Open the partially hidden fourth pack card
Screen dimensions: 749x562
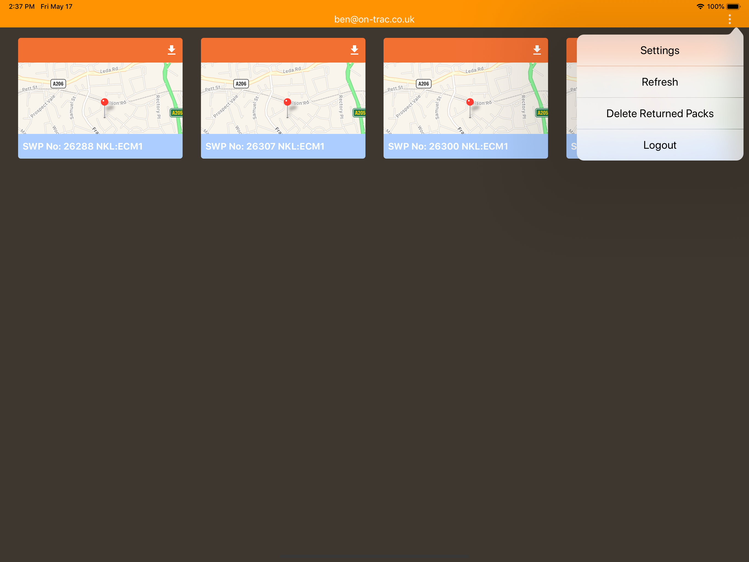[x=572, y=98]
